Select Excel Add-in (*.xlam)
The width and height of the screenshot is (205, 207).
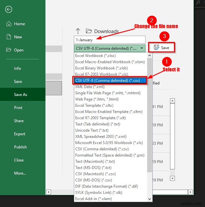click(111, 198)
